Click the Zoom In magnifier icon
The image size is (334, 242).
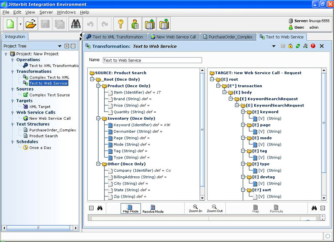[x=195, y=208]
